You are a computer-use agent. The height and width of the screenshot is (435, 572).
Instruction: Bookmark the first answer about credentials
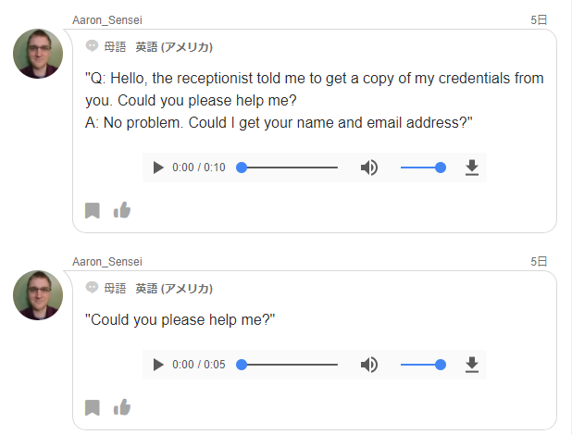[93, 211]
